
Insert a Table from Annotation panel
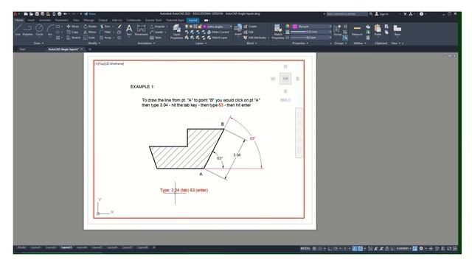point(156,38)
